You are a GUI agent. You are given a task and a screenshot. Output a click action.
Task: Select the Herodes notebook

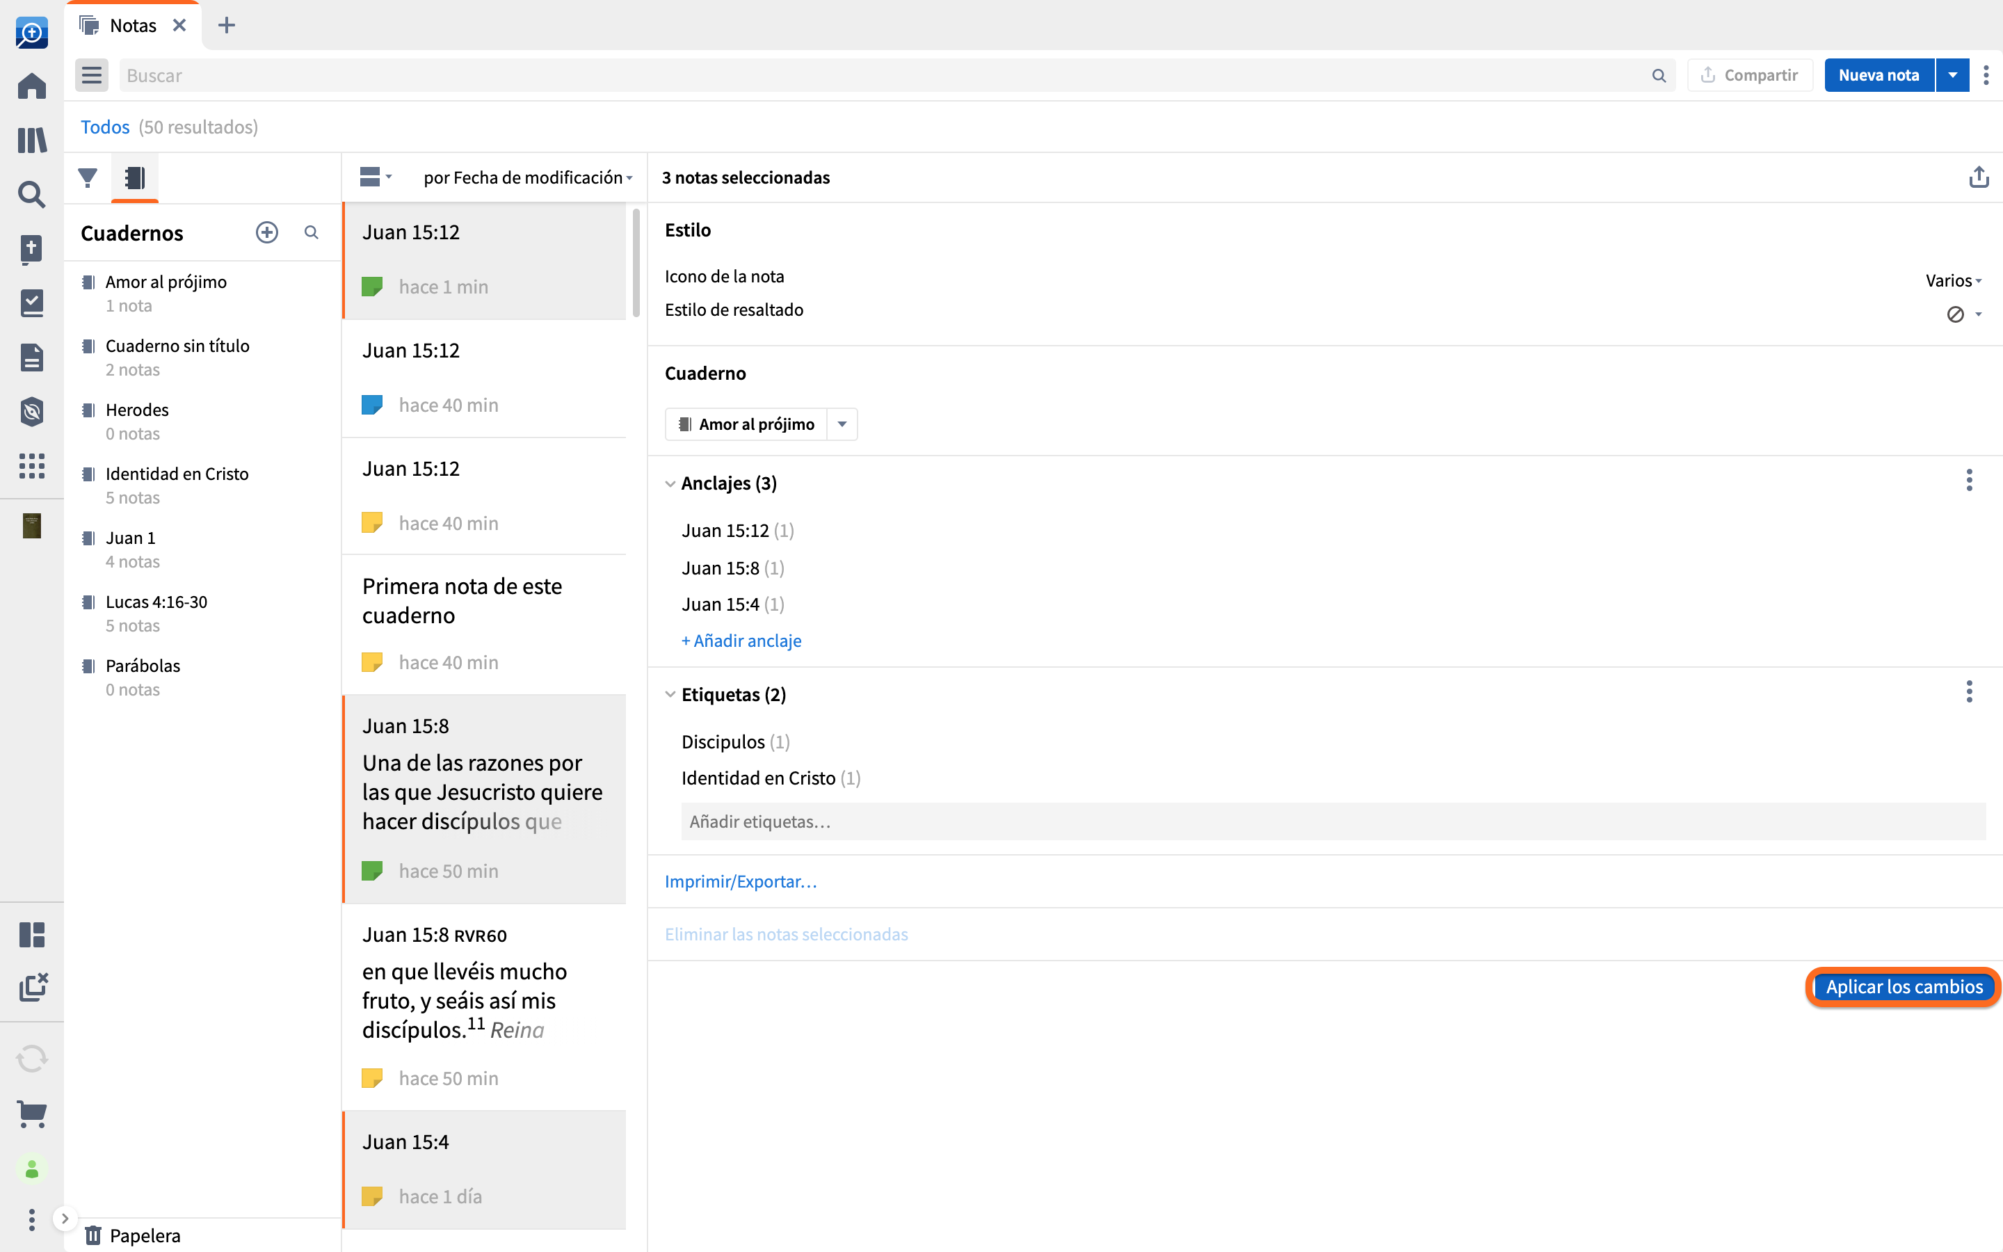(x=203, y=421)
